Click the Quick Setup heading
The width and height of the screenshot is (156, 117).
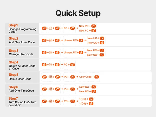78,13
